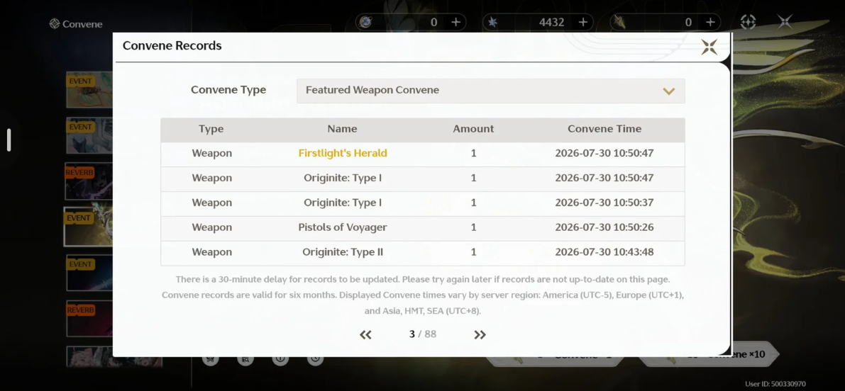Click the Convene Records title

pos(172,46)
